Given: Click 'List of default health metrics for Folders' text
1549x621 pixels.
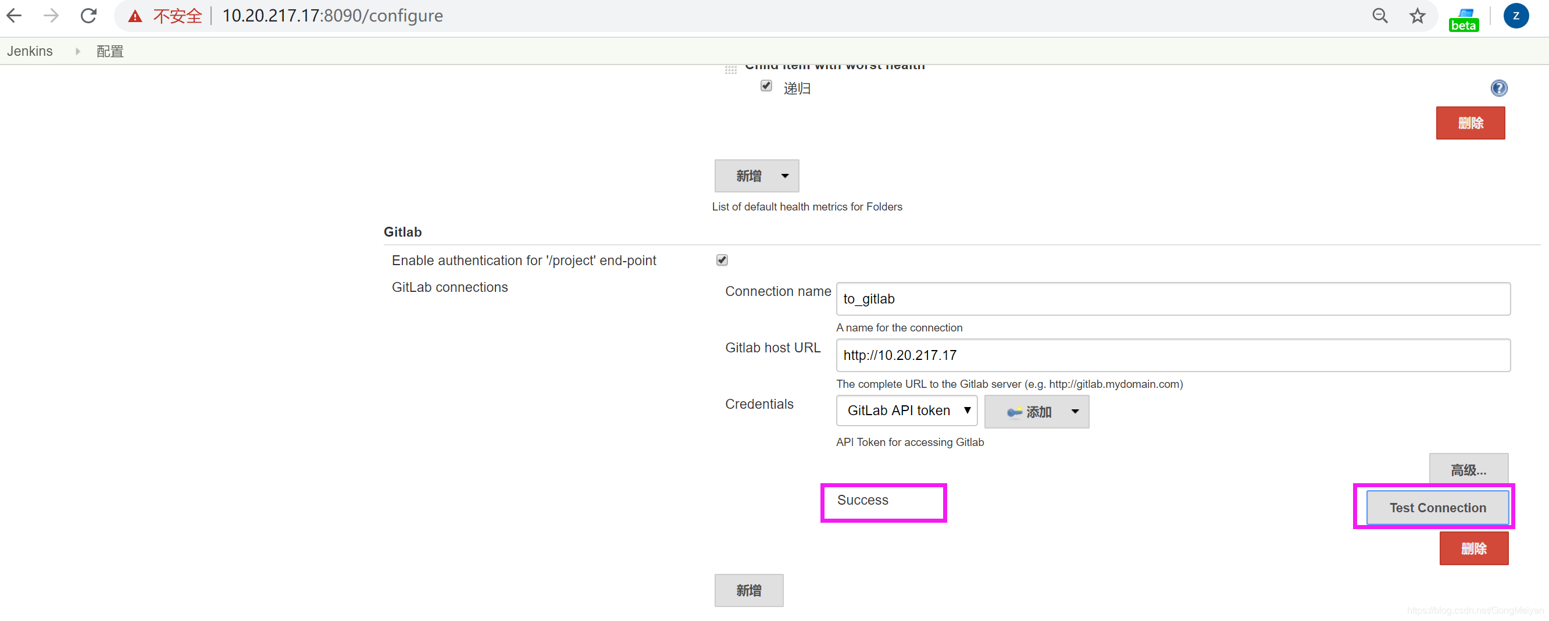Looking at the screenshot, I should 807,207.
